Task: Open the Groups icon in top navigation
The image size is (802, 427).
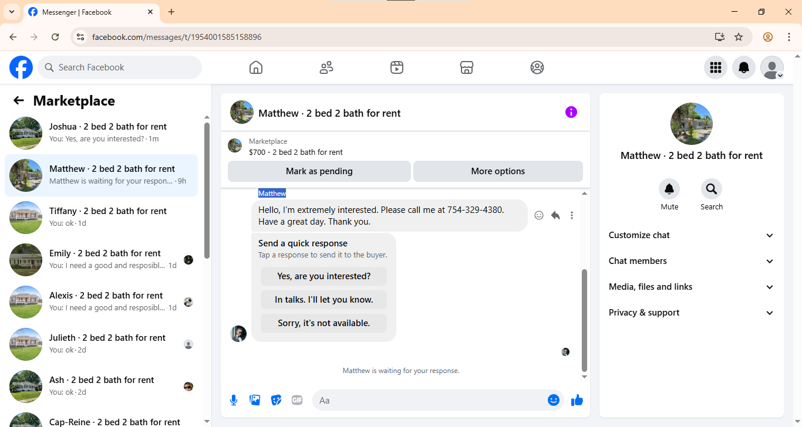Action: point(537,67)
